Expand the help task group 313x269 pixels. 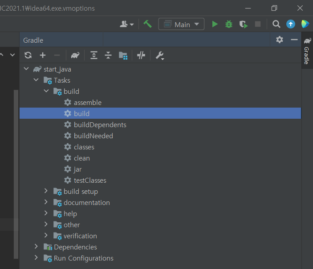point(46,213)
